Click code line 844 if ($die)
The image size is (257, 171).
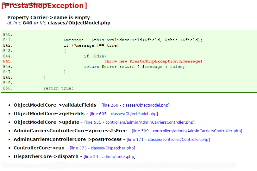point(95,56)
